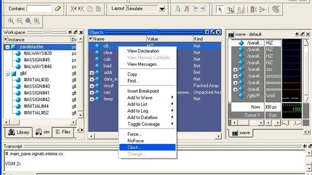Open the Add to Dataflow submenu
The image size is (312, 175).
pos(147,118)
